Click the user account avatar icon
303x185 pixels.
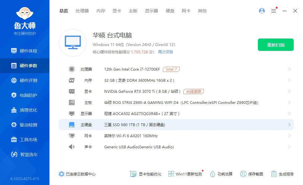262,11
